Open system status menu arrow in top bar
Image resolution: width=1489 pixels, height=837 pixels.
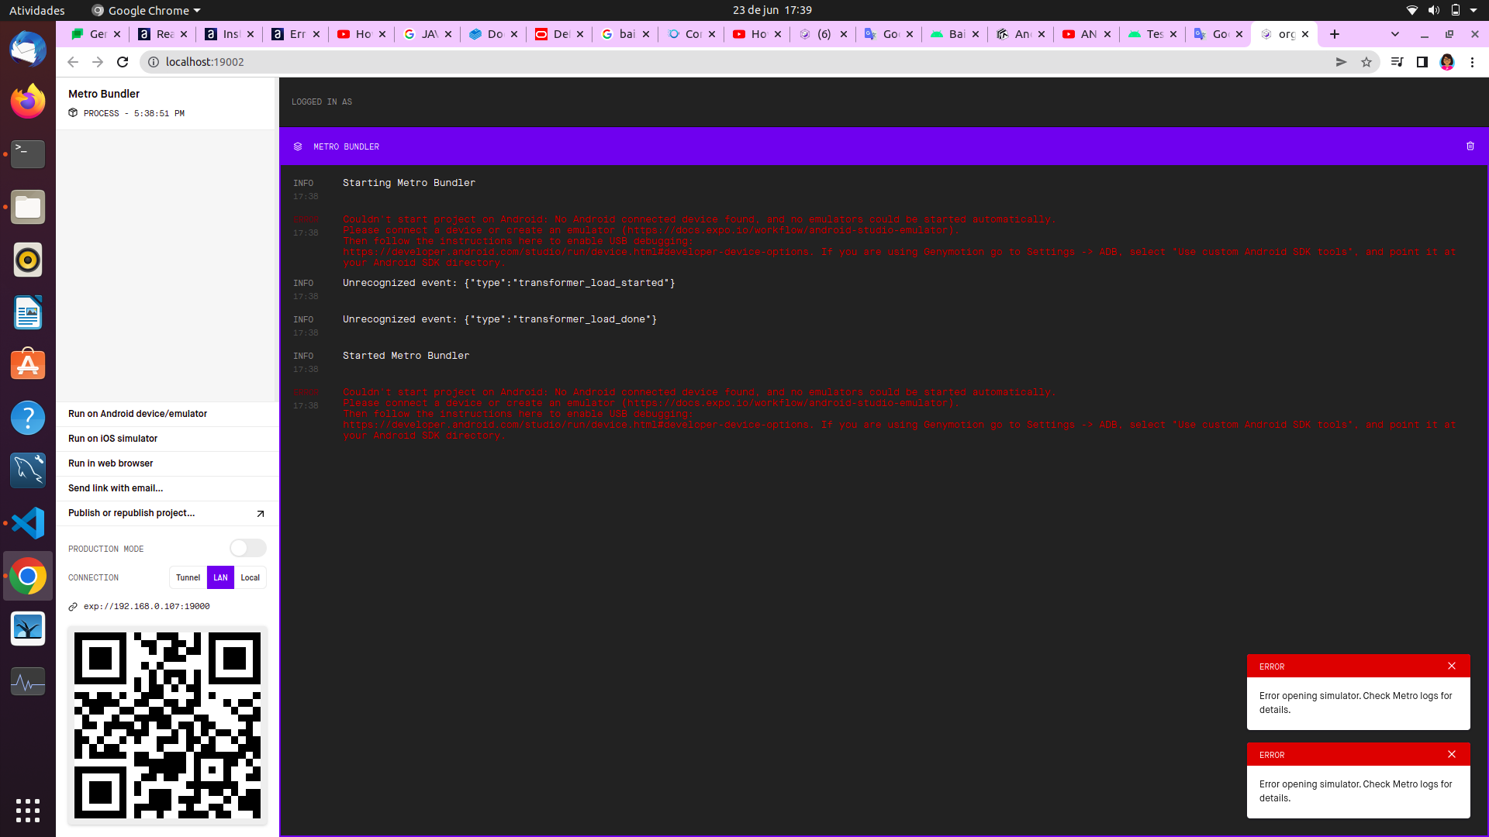pos(1473,10)
